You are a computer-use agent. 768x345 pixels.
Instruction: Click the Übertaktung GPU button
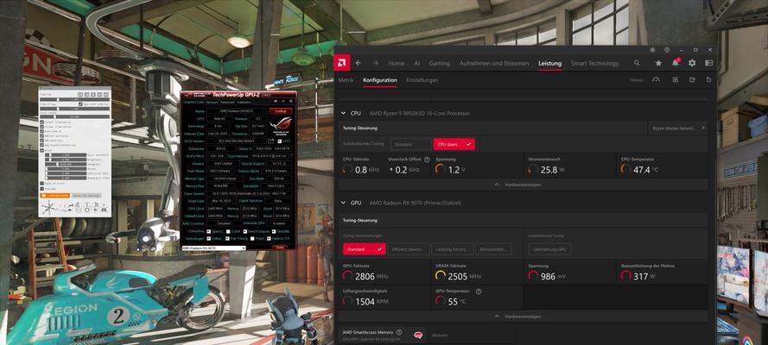(549, 249)
